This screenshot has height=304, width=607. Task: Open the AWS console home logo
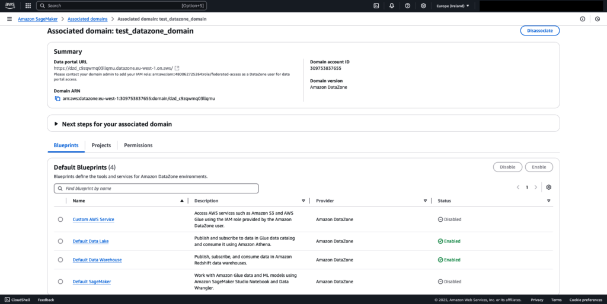[9, 5]
